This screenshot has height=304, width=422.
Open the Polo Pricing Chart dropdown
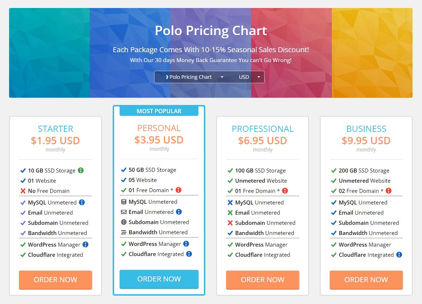click(x=194, y=77)
